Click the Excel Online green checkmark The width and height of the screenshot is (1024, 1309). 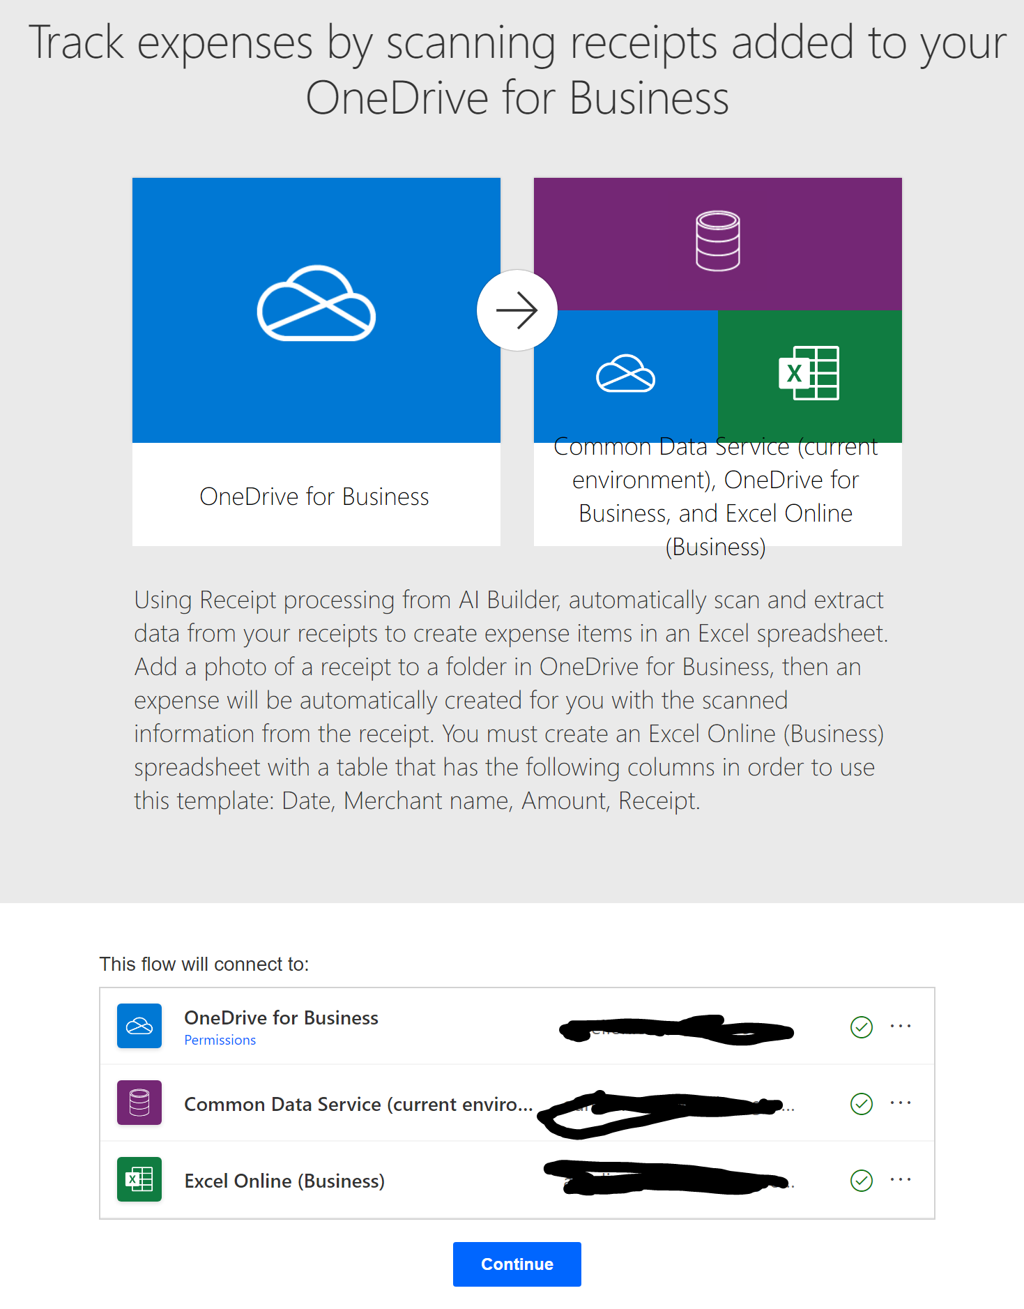862,1180
